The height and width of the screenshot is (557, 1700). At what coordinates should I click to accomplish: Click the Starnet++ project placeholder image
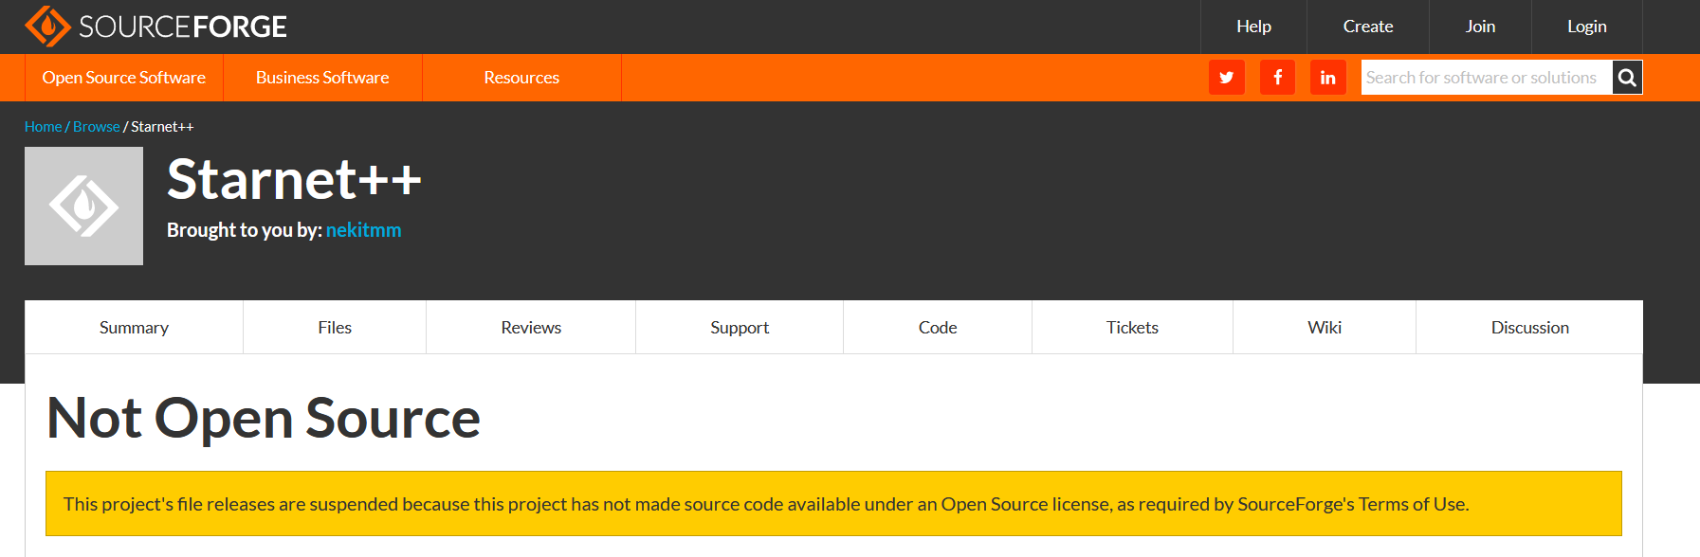[x=83, y=206]
